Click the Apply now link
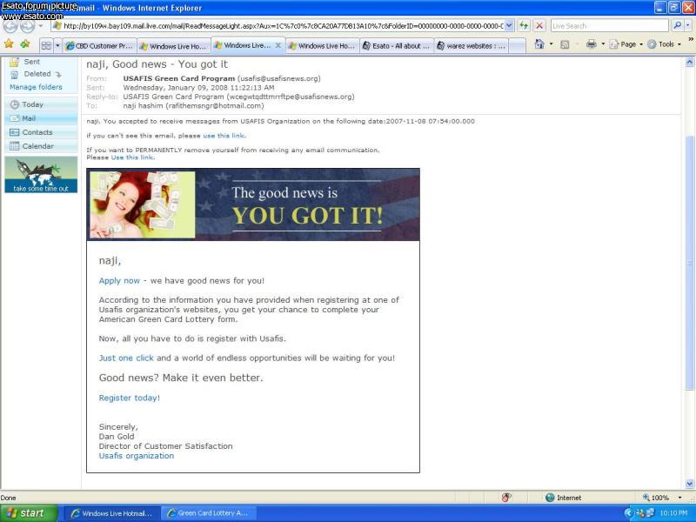The height and width of the screenshot is (522, 696). 119,280
